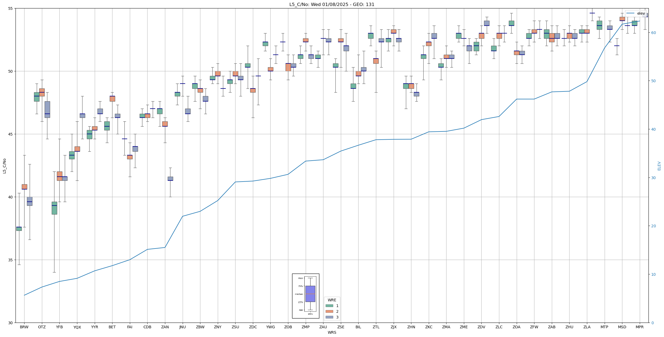664x337 pixels.
Task: Click the JNU station tick label
Action: point(182,327)
